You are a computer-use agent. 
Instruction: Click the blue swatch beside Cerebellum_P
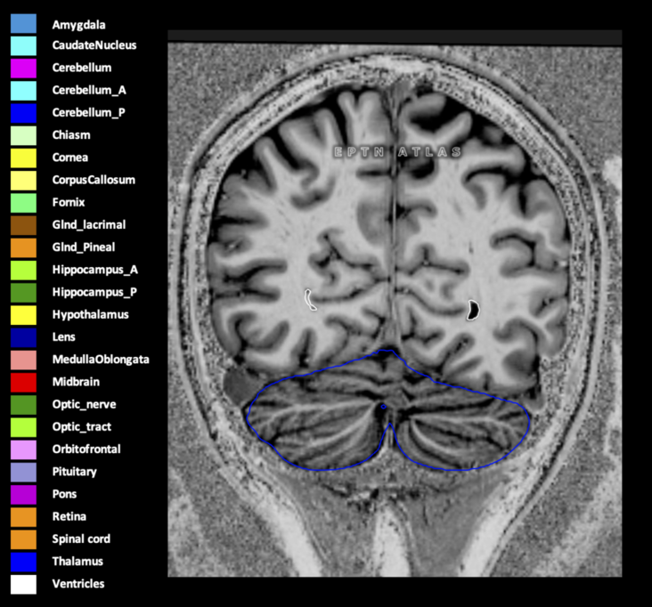point(23,113)
